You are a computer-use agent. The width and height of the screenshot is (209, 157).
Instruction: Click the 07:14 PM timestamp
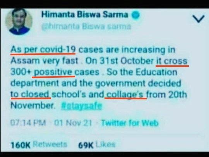(28, 123)
